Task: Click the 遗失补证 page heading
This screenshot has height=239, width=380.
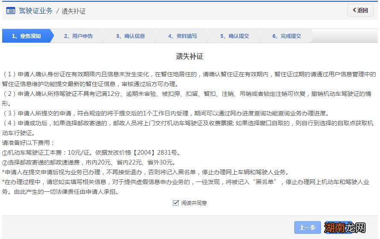Action: (190, 56)
